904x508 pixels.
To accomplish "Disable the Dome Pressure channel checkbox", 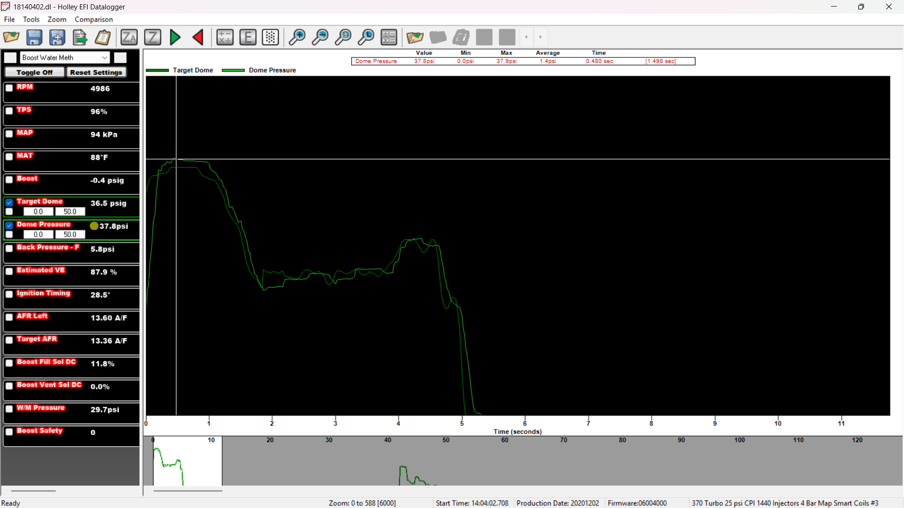I will tap(9, 226).
